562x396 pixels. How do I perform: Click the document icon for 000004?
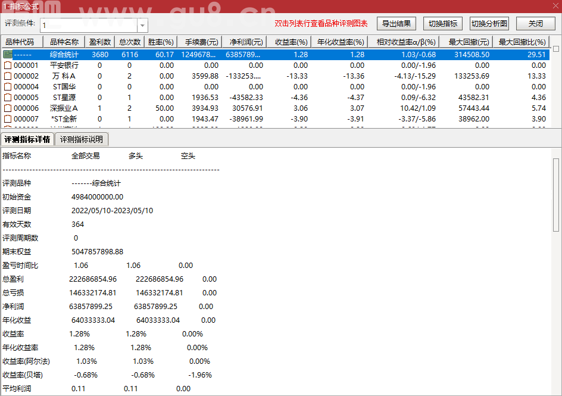click(8, 87)
